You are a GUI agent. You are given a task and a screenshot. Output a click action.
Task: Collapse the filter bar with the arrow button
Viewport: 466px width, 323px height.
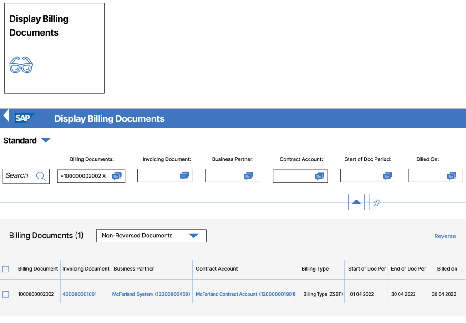coord(356,201)
